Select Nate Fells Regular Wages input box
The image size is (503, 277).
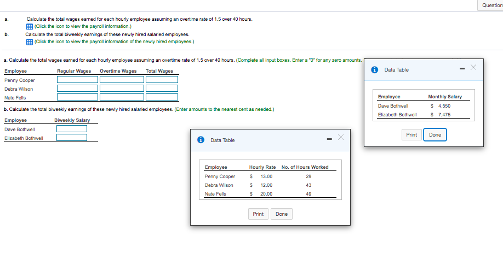(x=77, y=97)
